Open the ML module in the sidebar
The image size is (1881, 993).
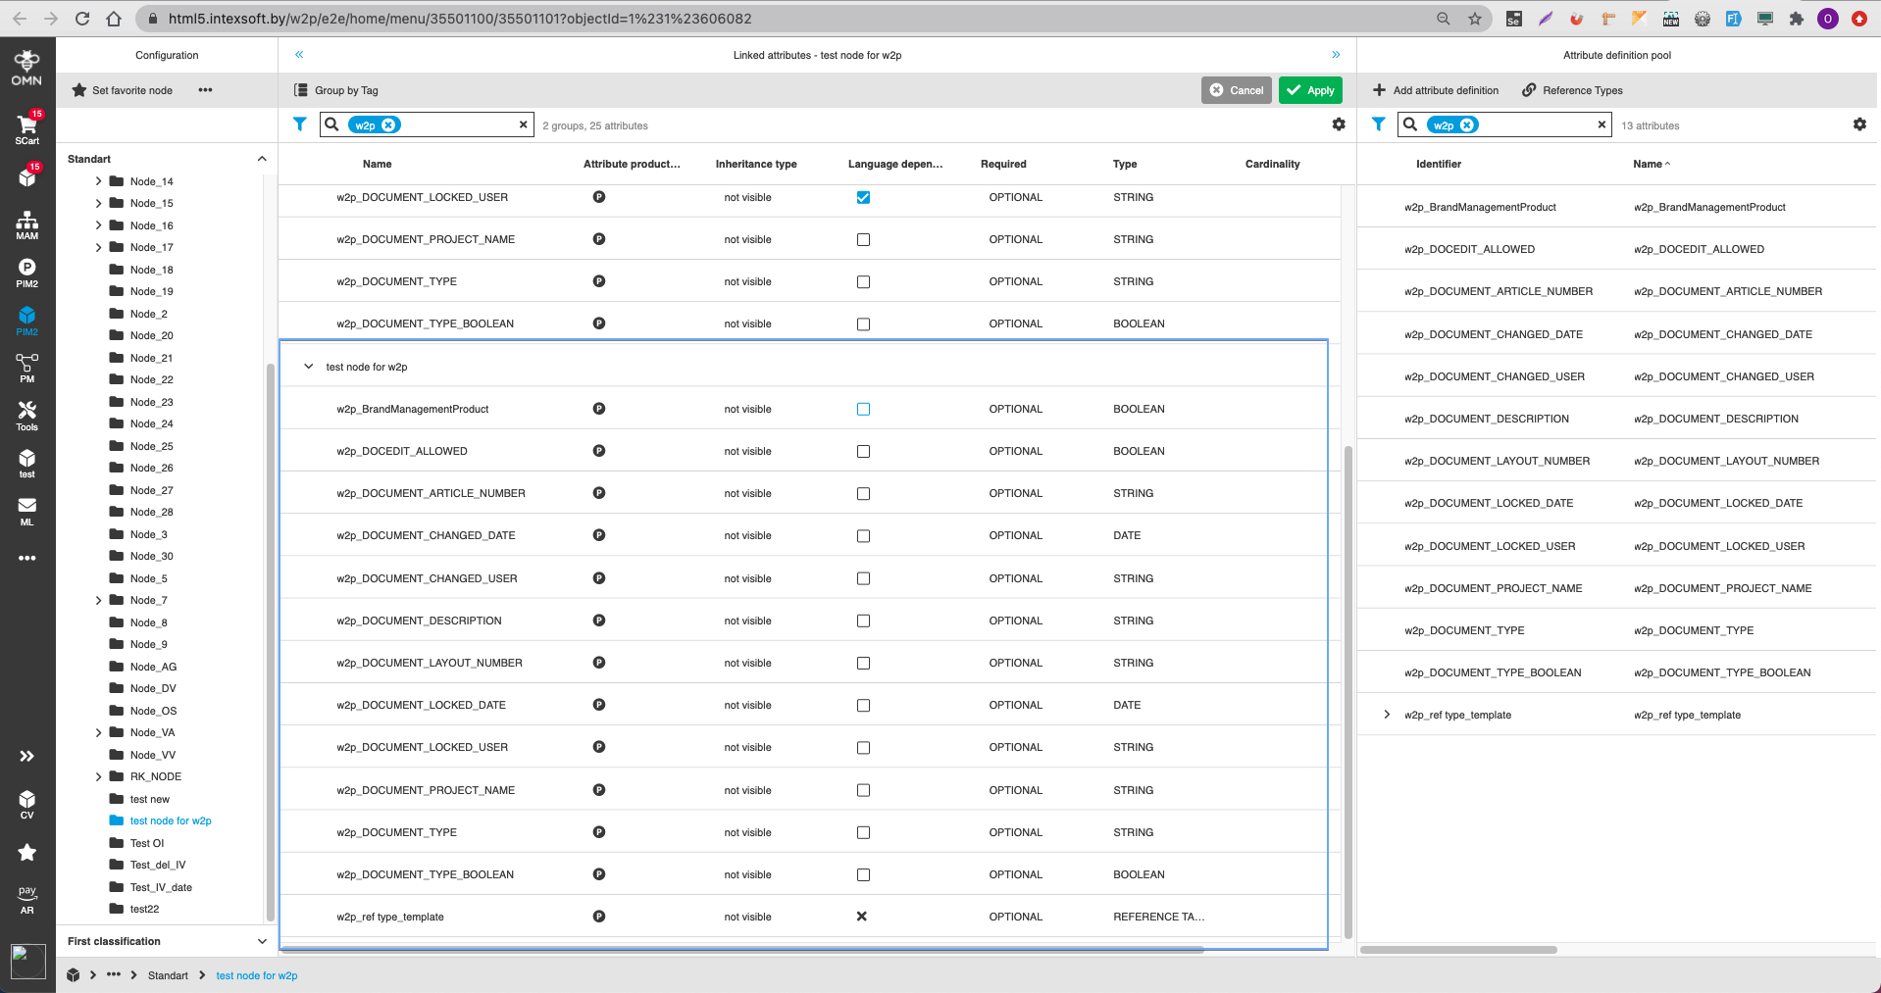[26, 509]
